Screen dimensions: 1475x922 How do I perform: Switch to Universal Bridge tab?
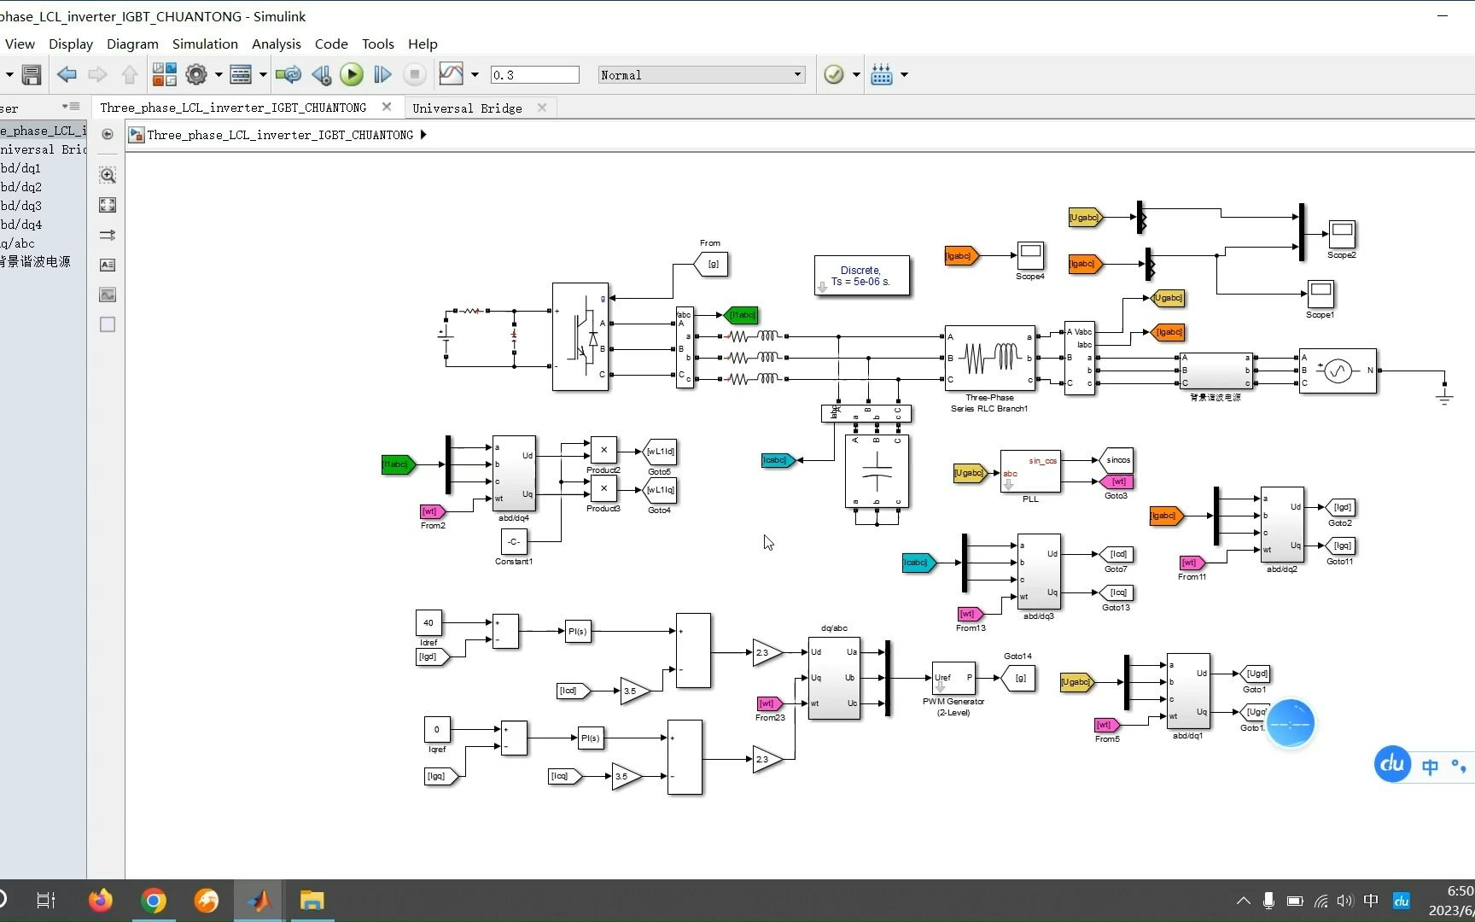467,108
